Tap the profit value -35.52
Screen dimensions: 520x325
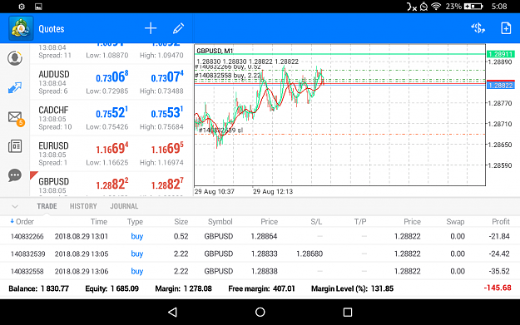point(499,271)
